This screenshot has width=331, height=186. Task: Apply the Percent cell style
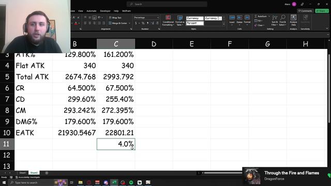click(194, 23)
